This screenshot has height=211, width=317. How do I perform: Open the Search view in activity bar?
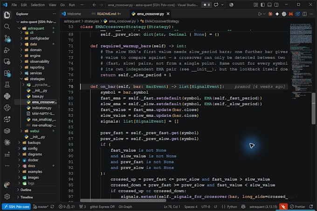[x=7, y=27]
